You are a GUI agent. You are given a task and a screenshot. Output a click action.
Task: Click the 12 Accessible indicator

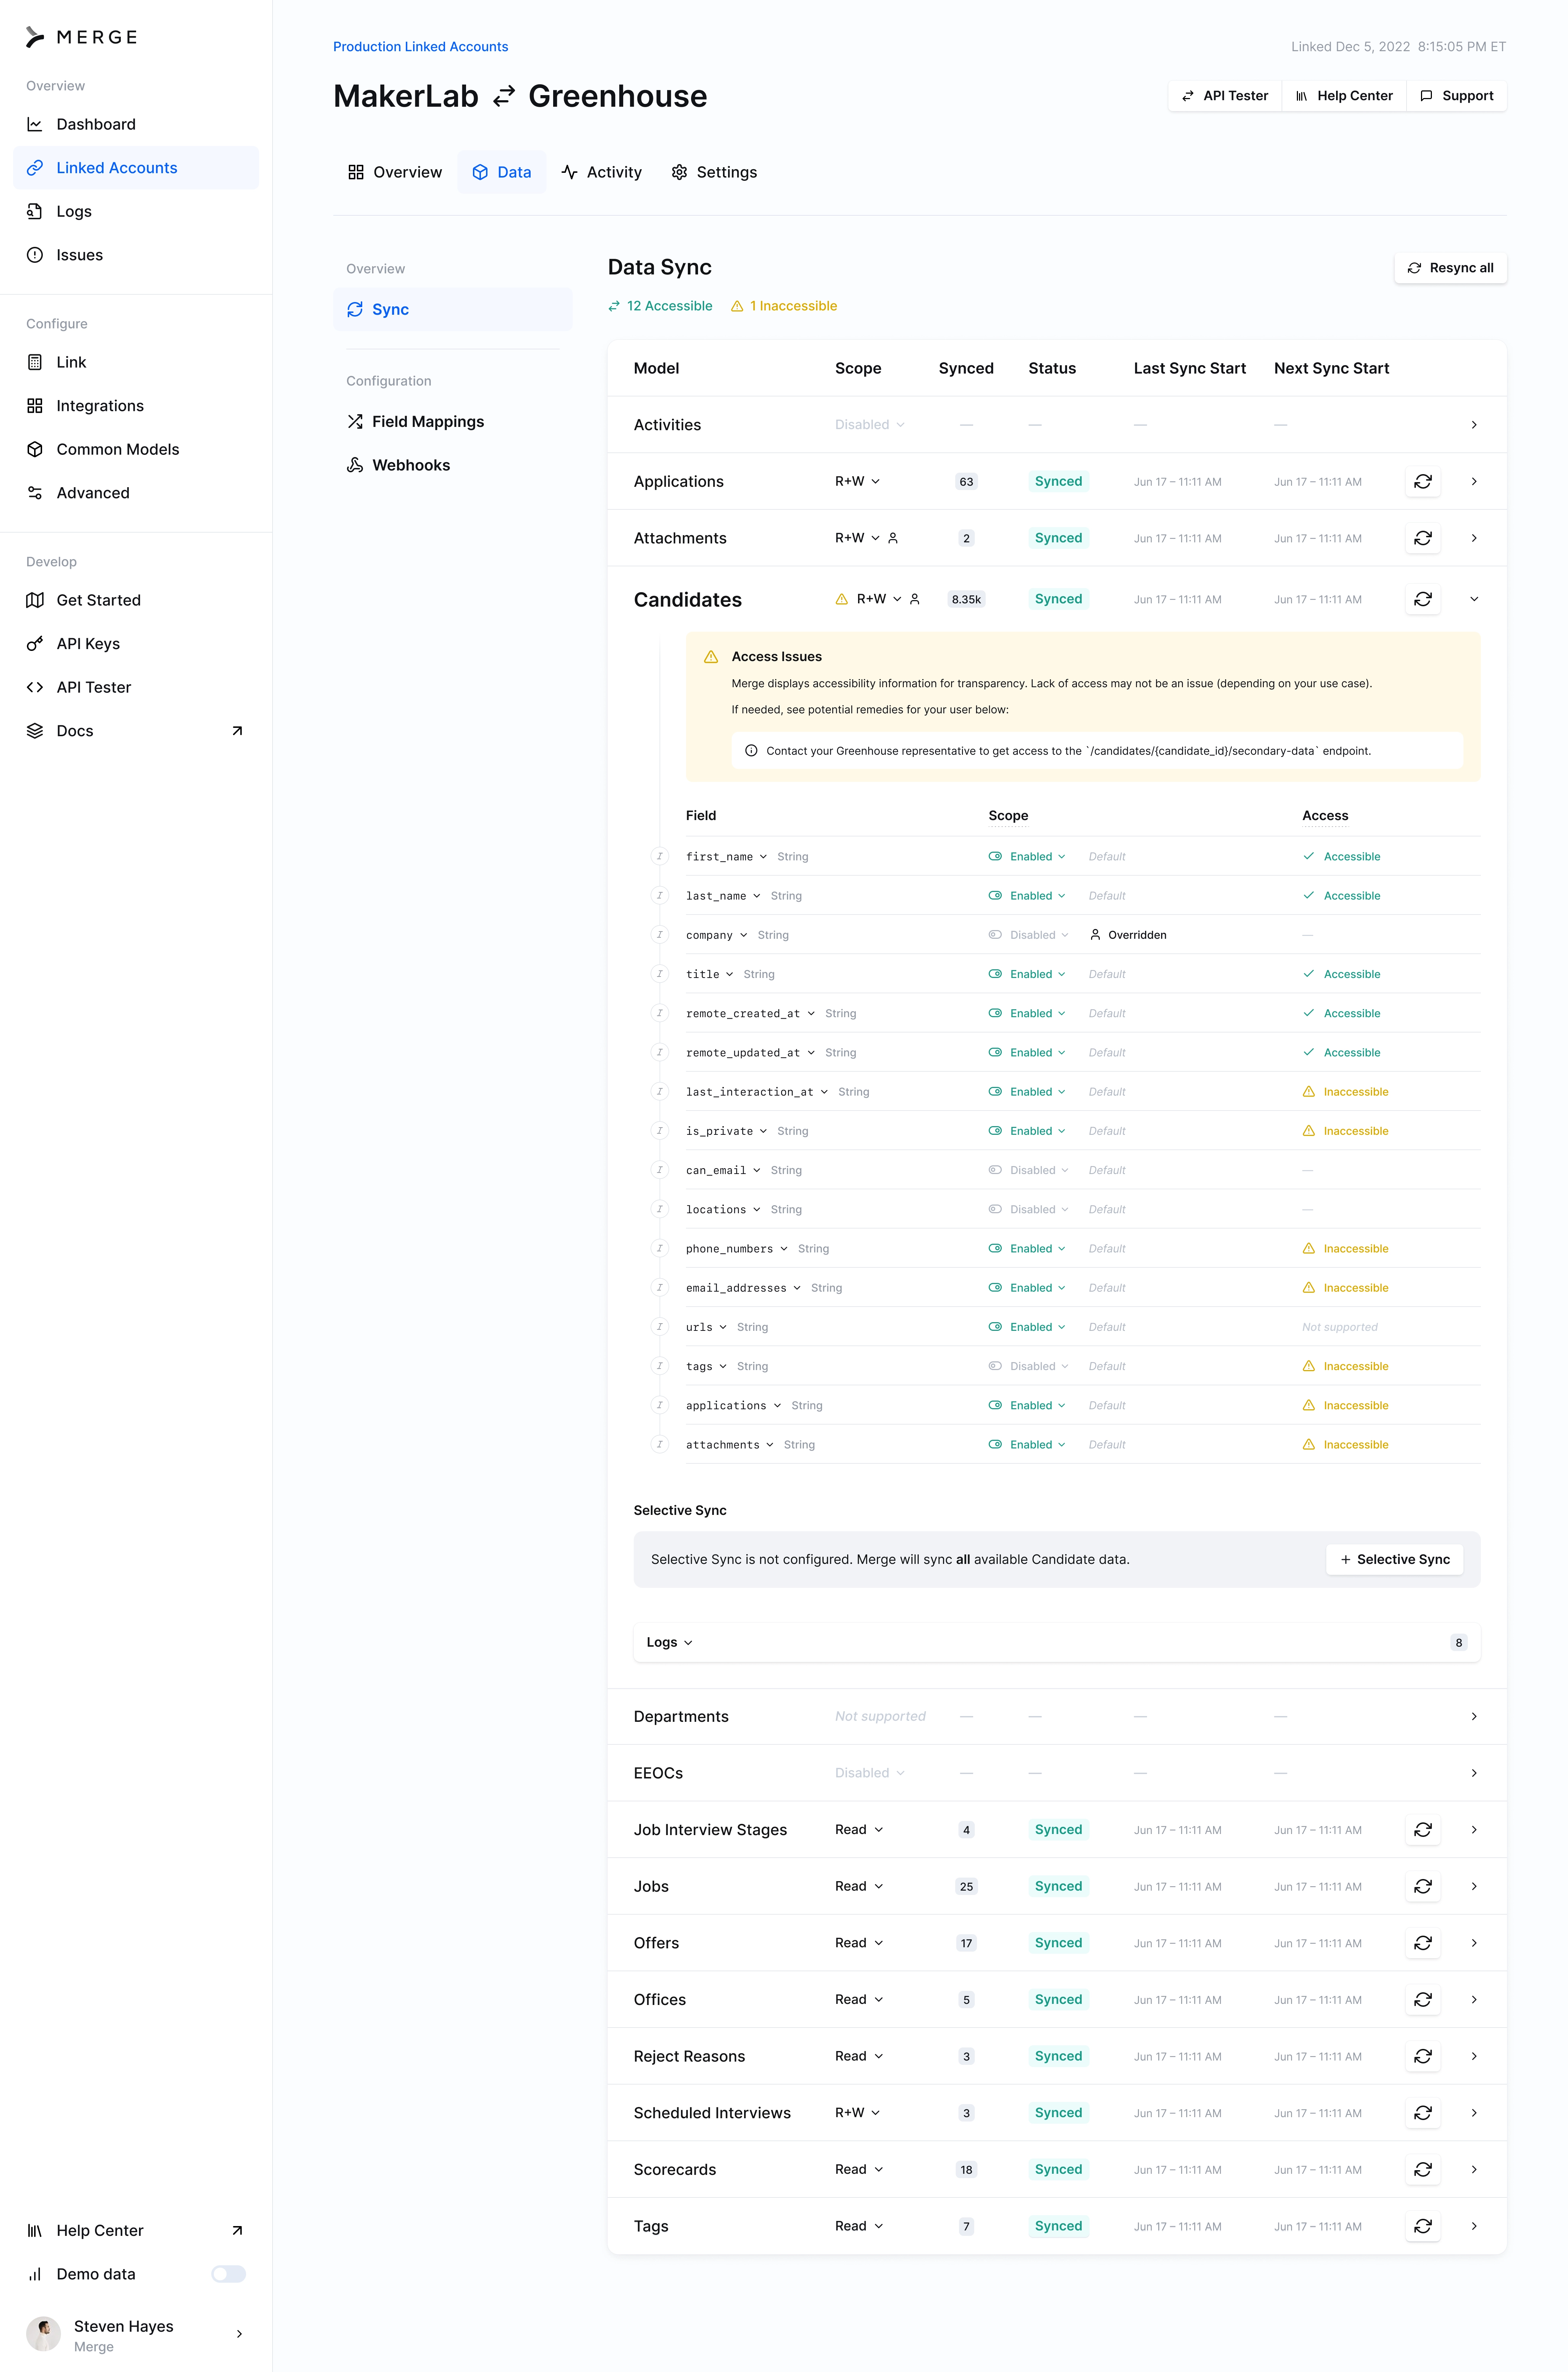point(660,306)
